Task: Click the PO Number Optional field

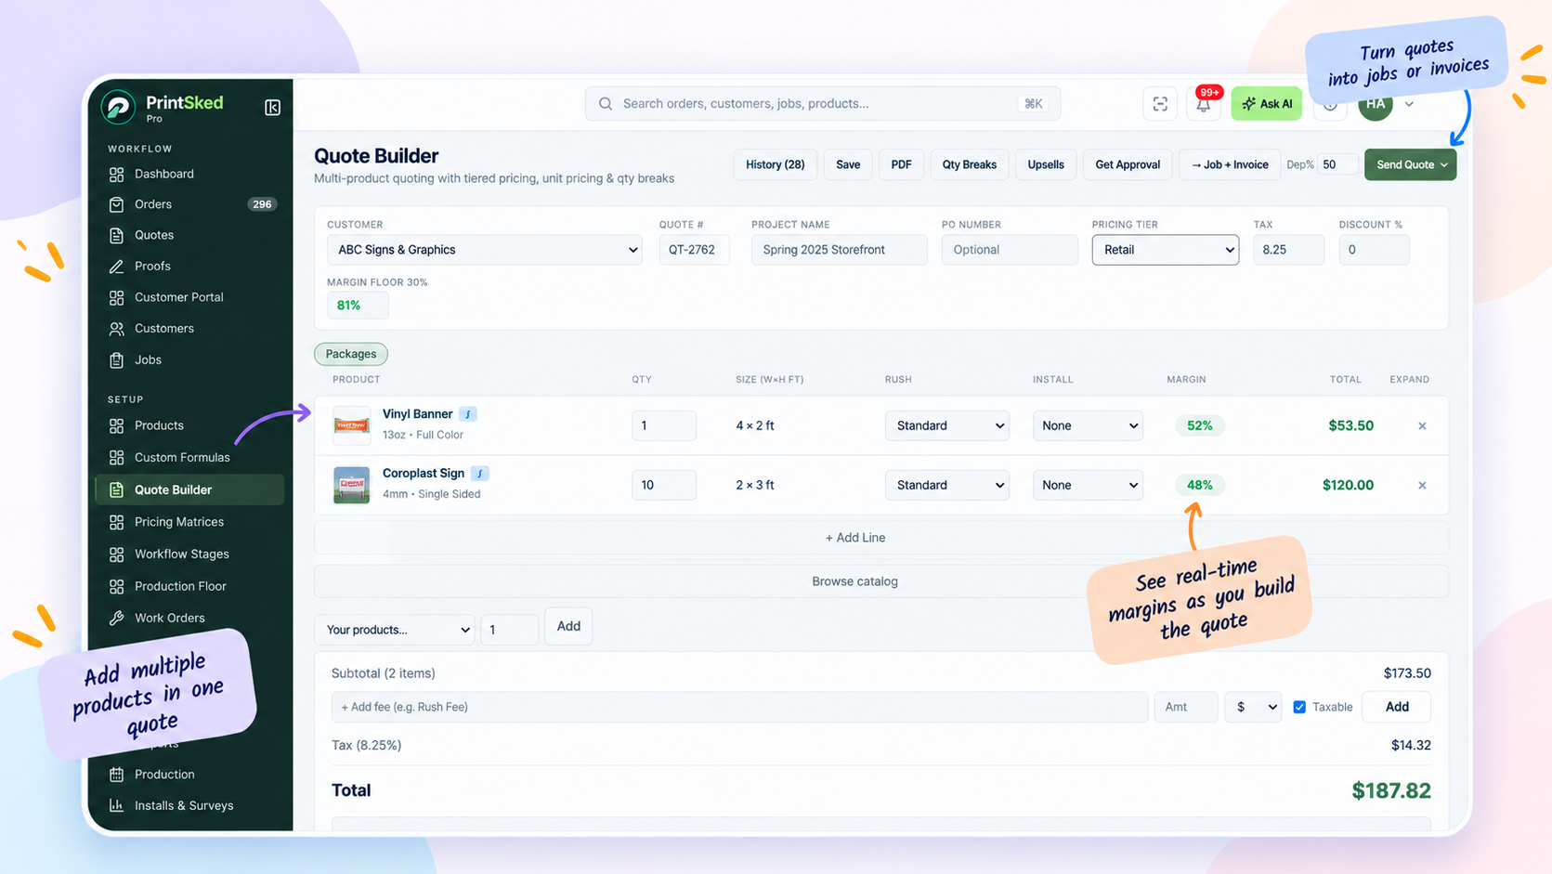Action: [x=1010, y=250]
